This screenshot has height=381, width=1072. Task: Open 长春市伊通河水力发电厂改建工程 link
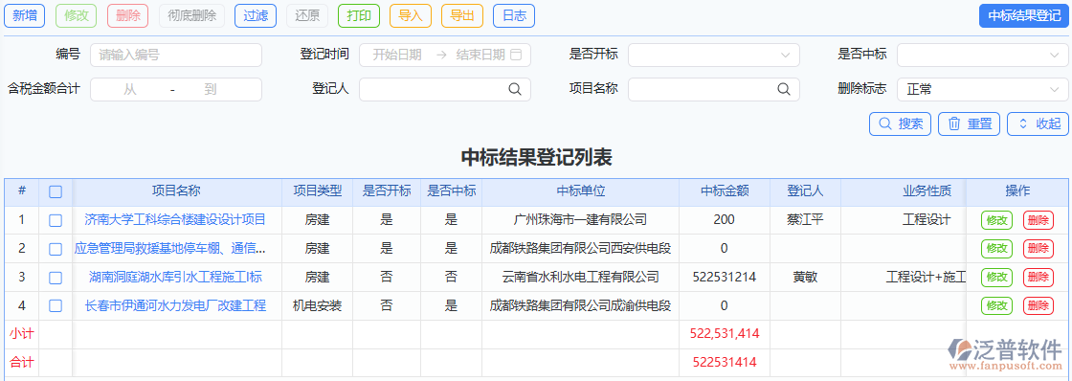coord(175,305)
